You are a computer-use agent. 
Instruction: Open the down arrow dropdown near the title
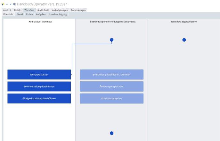[11, 4]
